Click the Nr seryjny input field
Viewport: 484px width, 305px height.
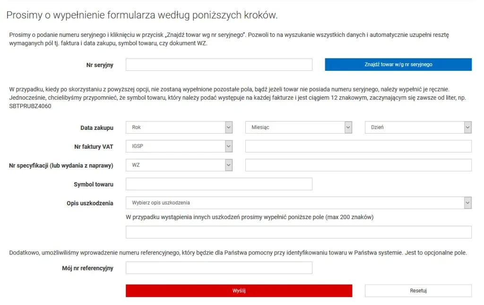coord(219,65)
